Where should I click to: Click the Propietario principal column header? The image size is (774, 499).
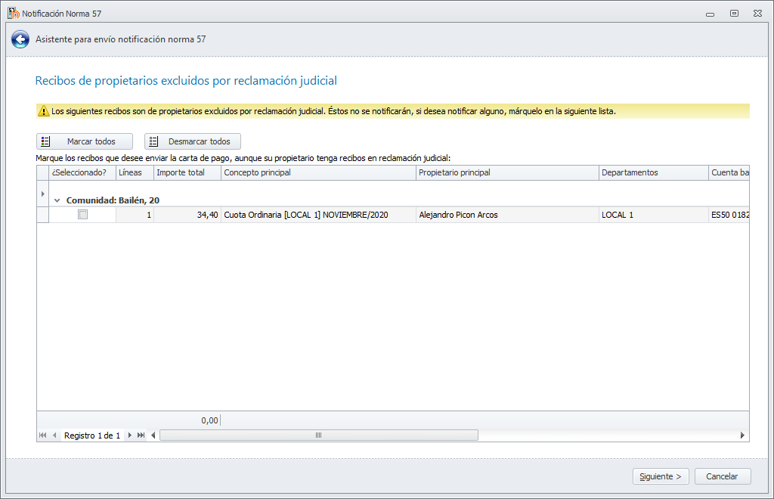[507, 172]
